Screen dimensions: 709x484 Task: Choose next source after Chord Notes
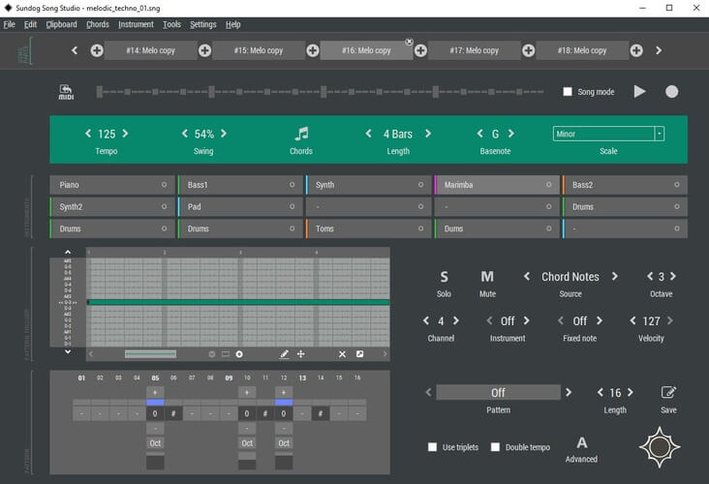tap(614, 276)
